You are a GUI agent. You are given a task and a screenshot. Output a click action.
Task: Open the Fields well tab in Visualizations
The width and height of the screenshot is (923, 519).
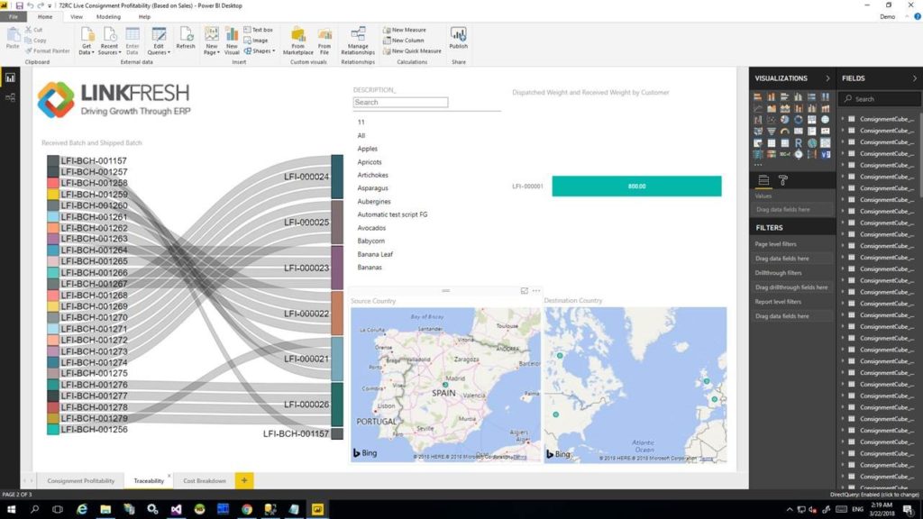click(763, 180)
